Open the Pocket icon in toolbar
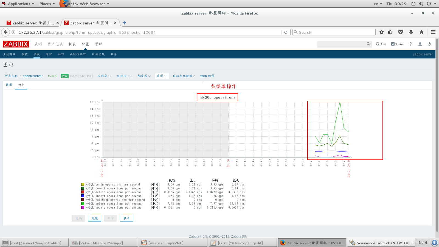 [x=401, y=32]
